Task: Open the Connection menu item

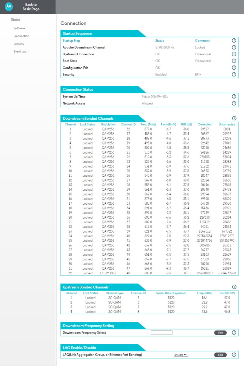Action: pyautogui.click(x=21, y=36)
